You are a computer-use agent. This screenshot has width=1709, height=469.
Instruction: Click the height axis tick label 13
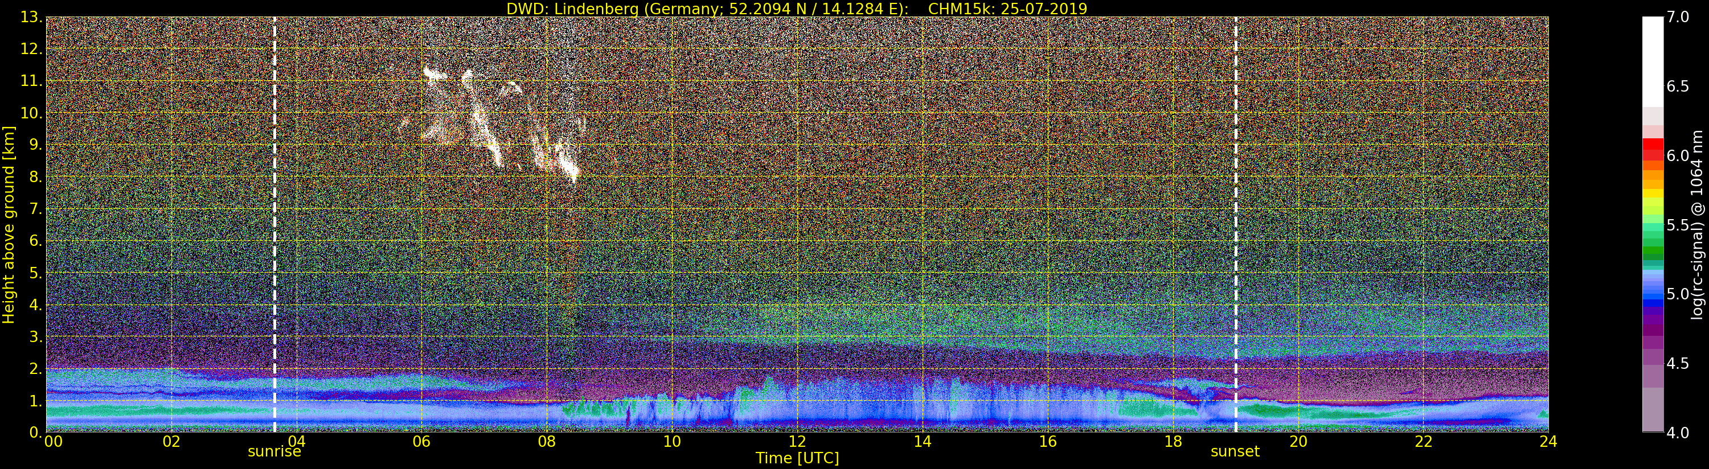(x=31, y=17)
